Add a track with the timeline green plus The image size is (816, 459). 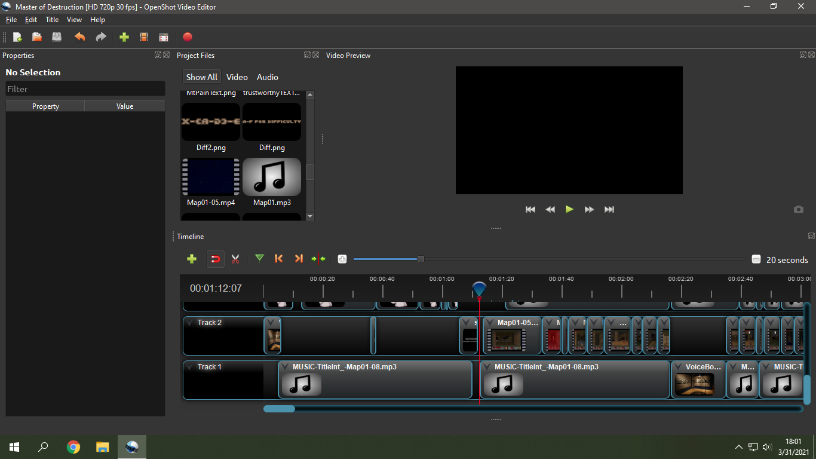192,259
